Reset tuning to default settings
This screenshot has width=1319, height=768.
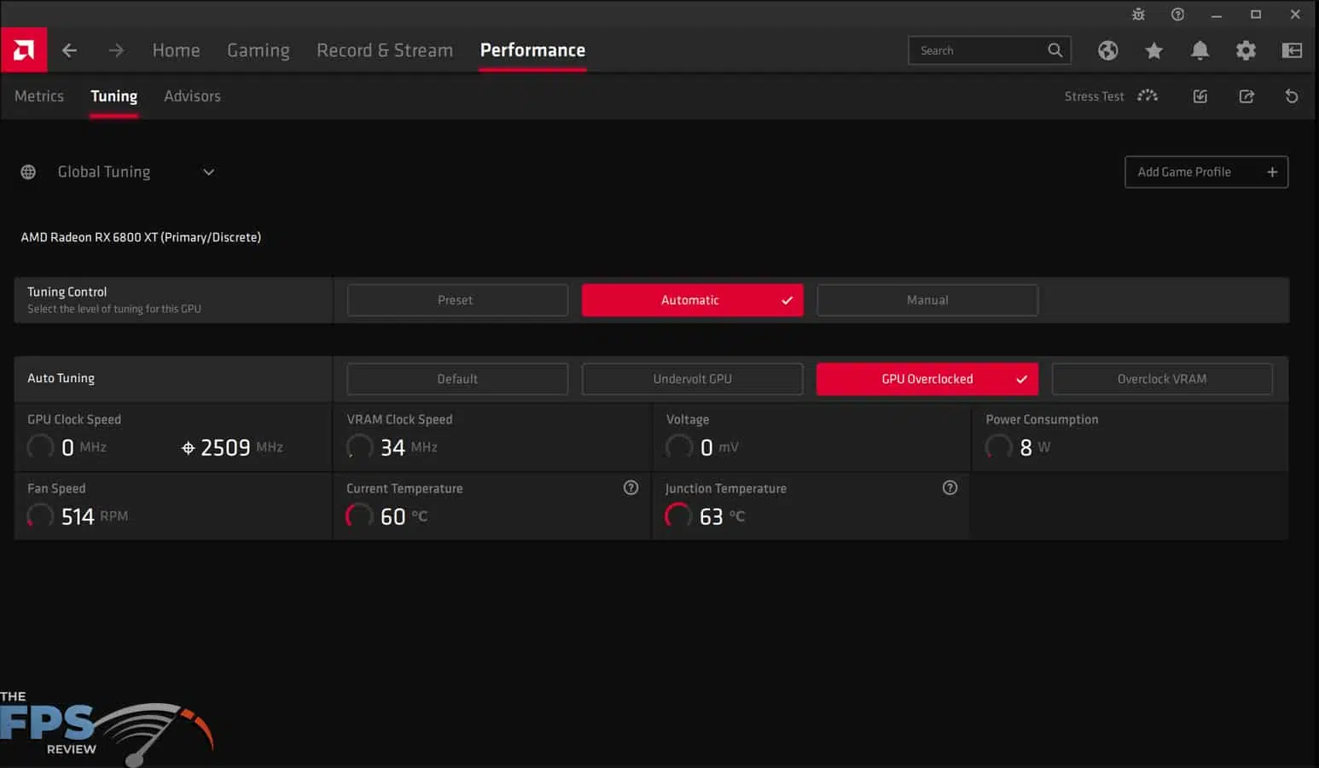pyautogui.click(x=1292, y=96)
